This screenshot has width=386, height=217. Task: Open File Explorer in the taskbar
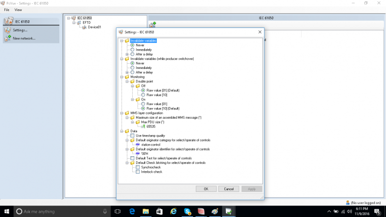146,211
